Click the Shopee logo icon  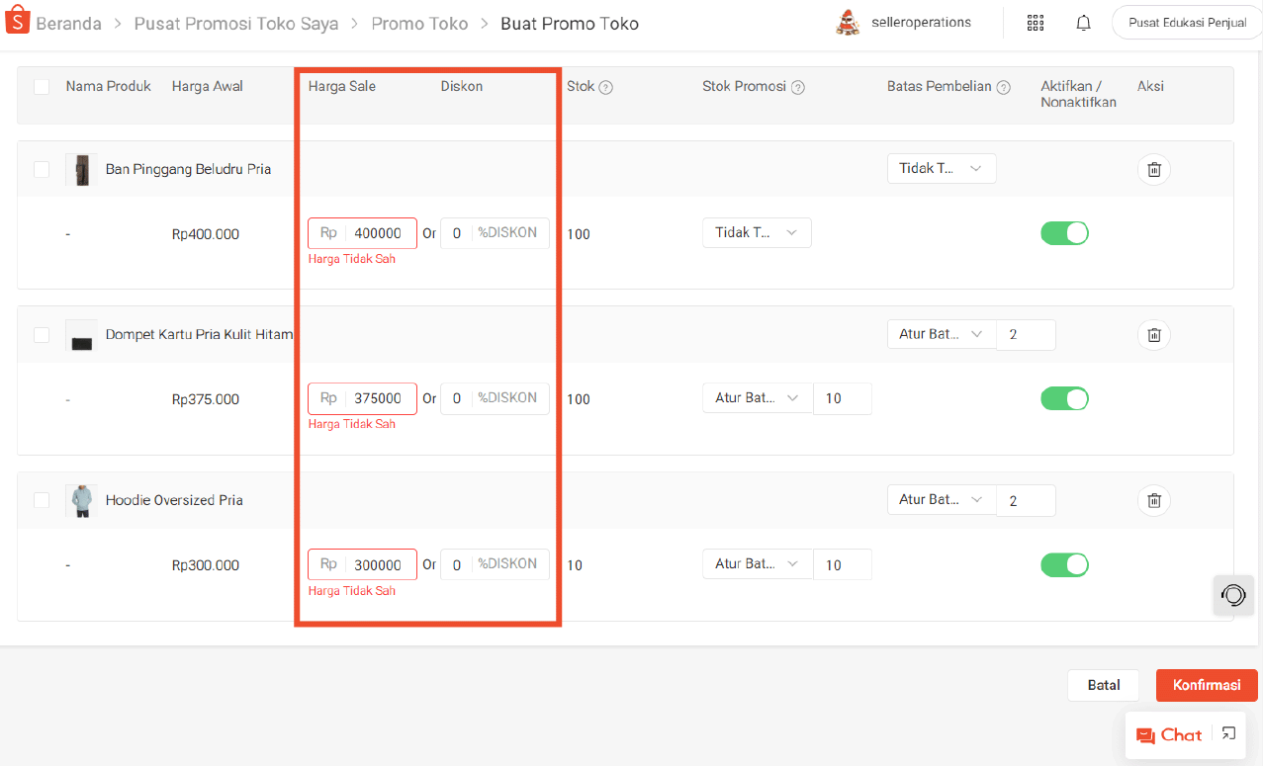(17, 23)
